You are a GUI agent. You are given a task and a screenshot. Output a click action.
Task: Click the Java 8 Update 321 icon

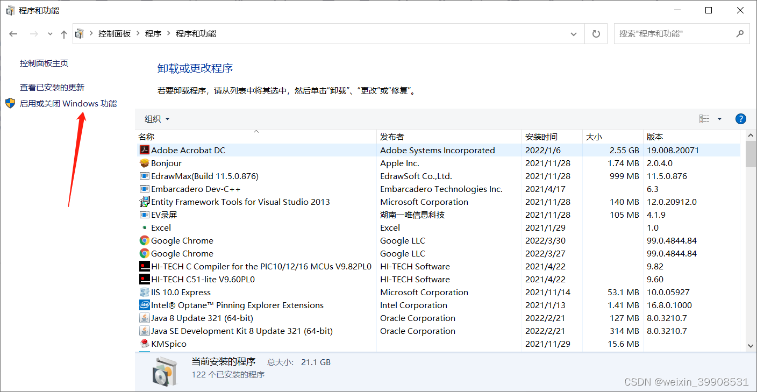pyautogui.click(x=144, y=318)
